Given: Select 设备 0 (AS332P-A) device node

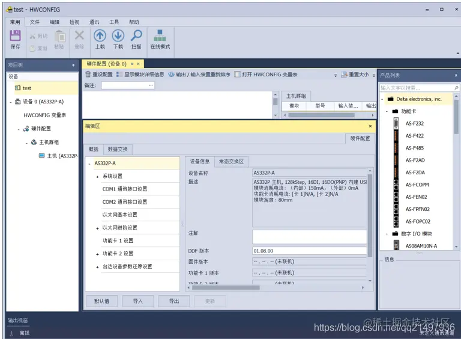Looking at the screenshot, I should click(40, 102).
